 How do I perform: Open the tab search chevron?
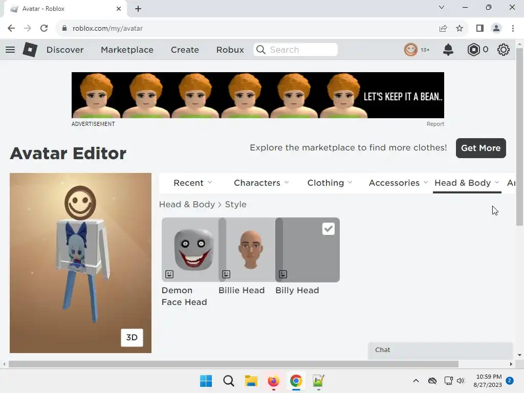pos(442,7)
